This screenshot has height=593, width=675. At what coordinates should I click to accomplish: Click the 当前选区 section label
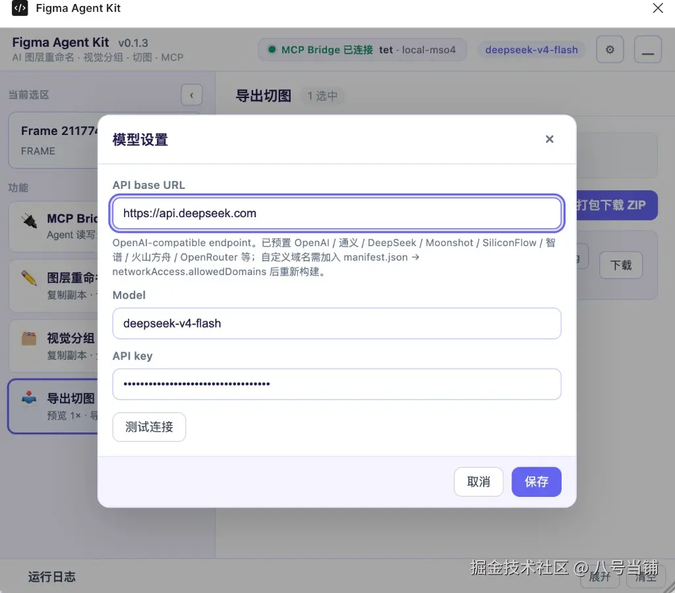coord(29,95)
